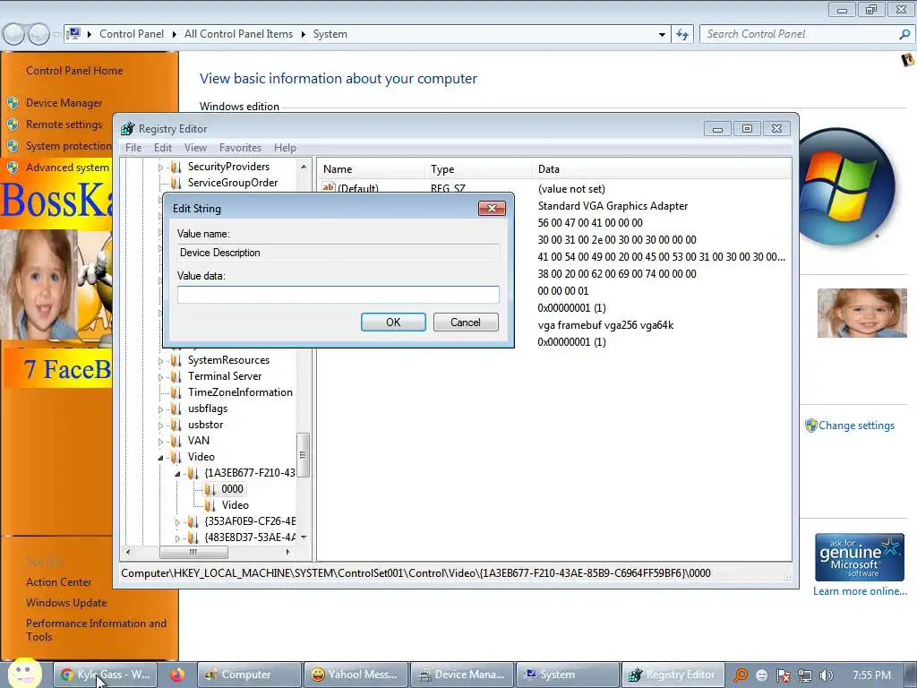This screenshot has height=688, width=917.
Task: Click the '00 00 00 01' data value
Action: tap(562, 291)
